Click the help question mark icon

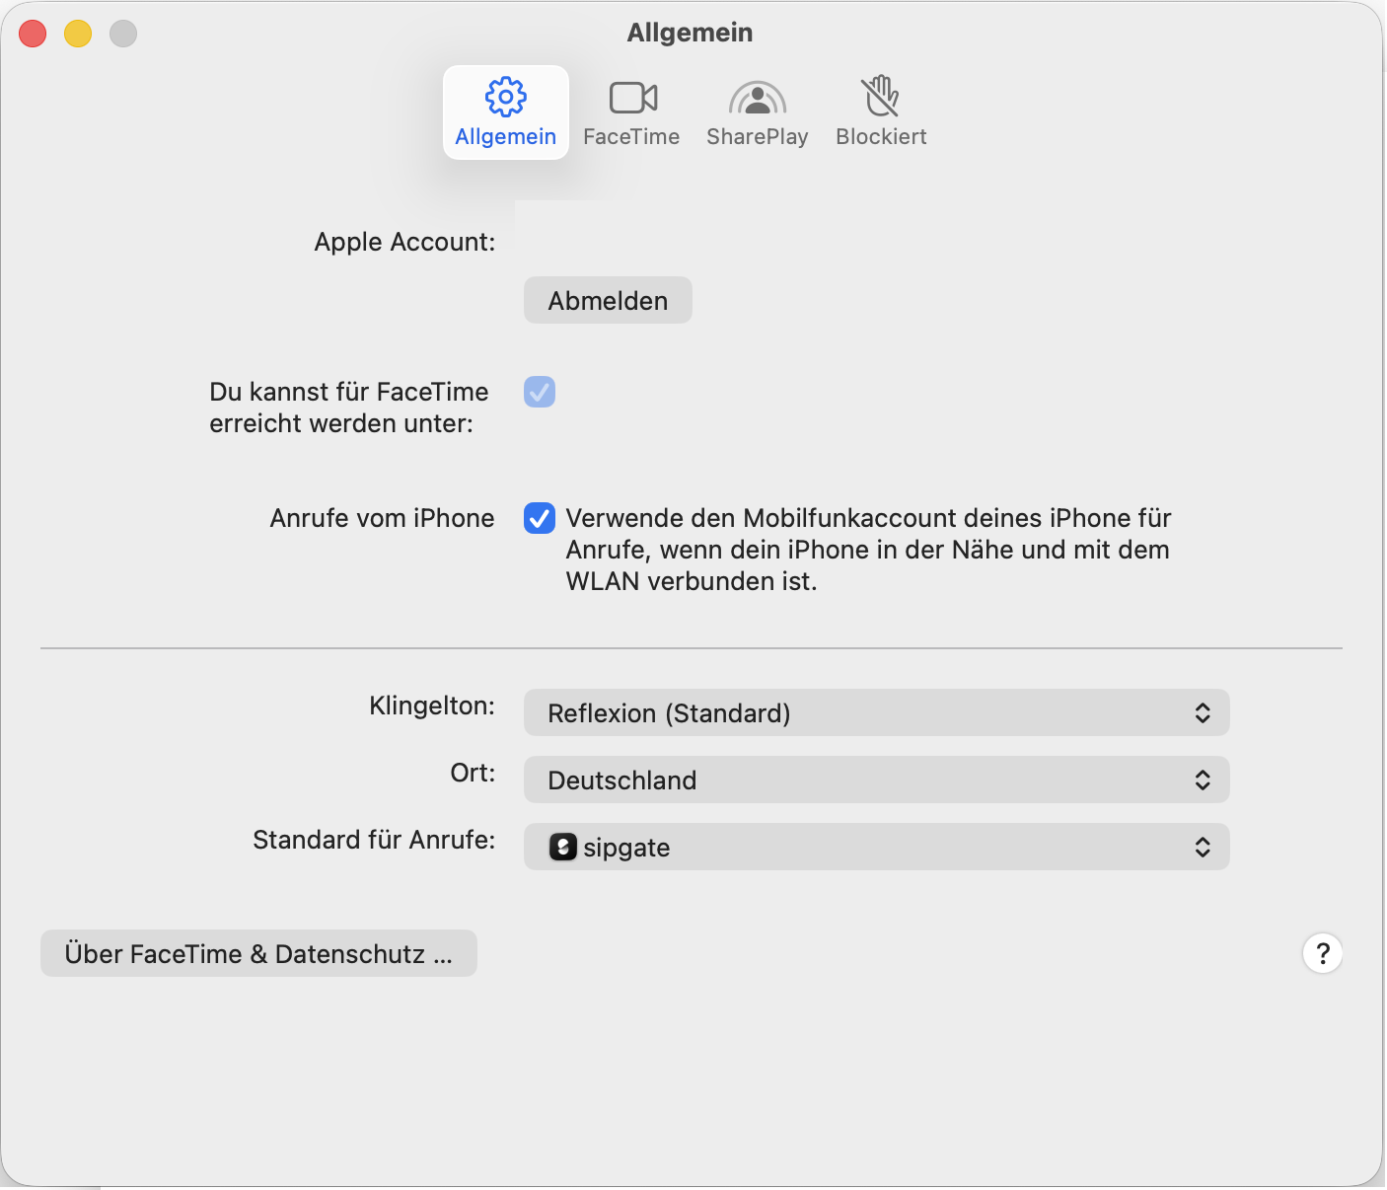pos(1322,953)
